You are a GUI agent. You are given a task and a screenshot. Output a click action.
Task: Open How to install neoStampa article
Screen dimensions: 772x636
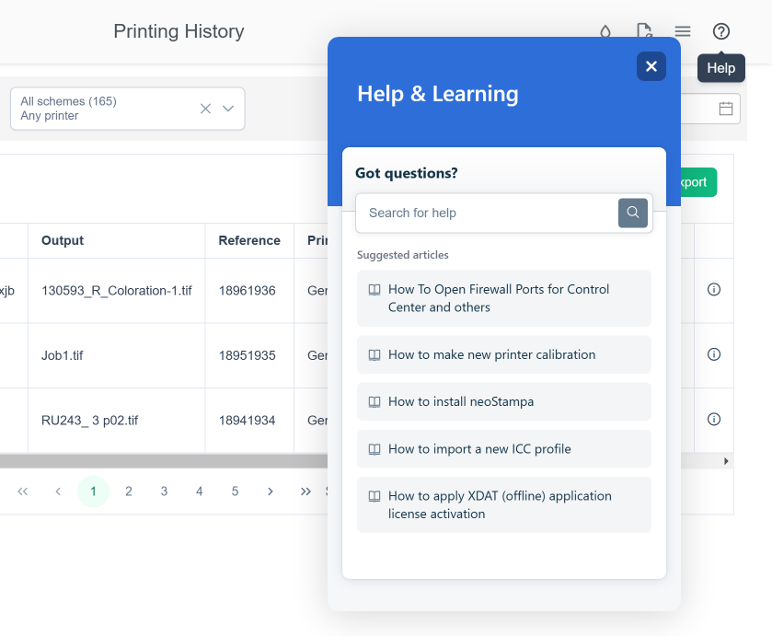pyautogui.click(x=503, y=401)
